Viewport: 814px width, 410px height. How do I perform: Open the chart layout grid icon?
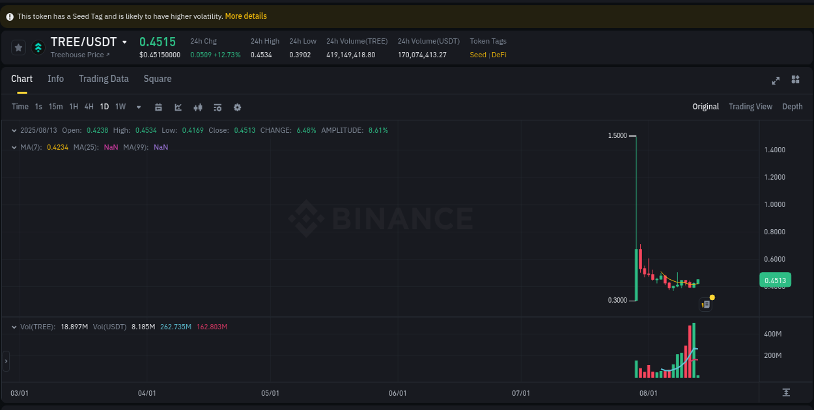coord(795,79)
